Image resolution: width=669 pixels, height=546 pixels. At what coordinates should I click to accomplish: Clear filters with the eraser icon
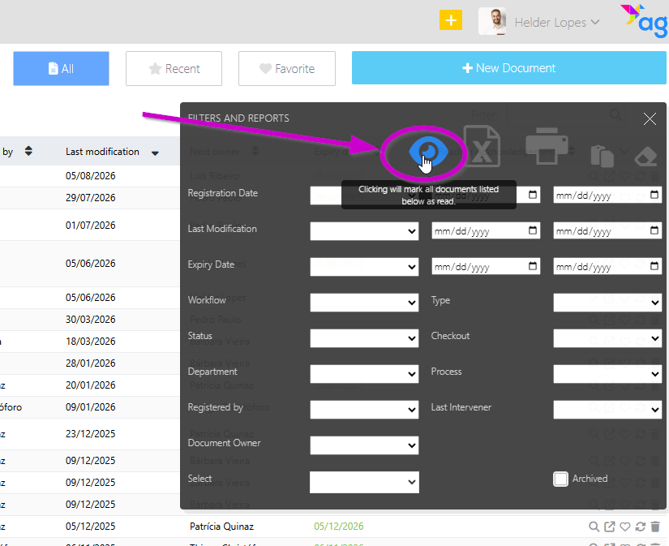pyautogui.click(x=646, y=157)
